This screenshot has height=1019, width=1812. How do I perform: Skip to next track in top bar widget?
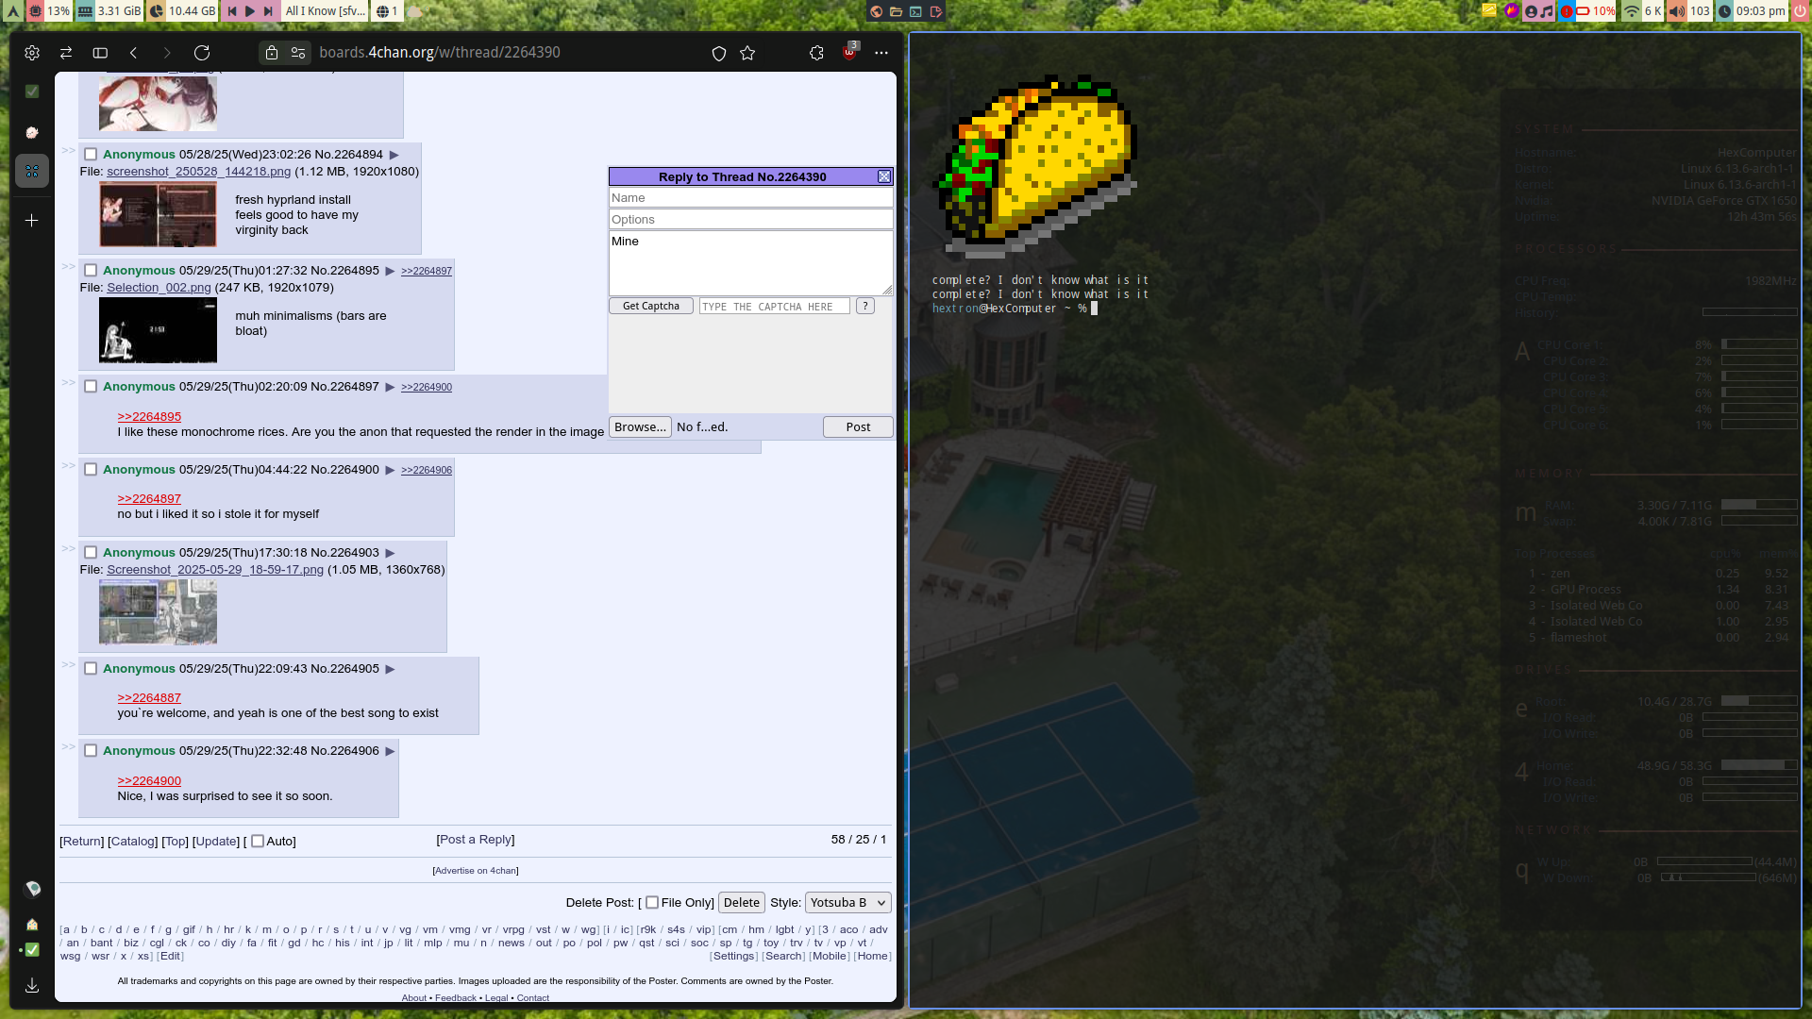[x=268, y=11]
